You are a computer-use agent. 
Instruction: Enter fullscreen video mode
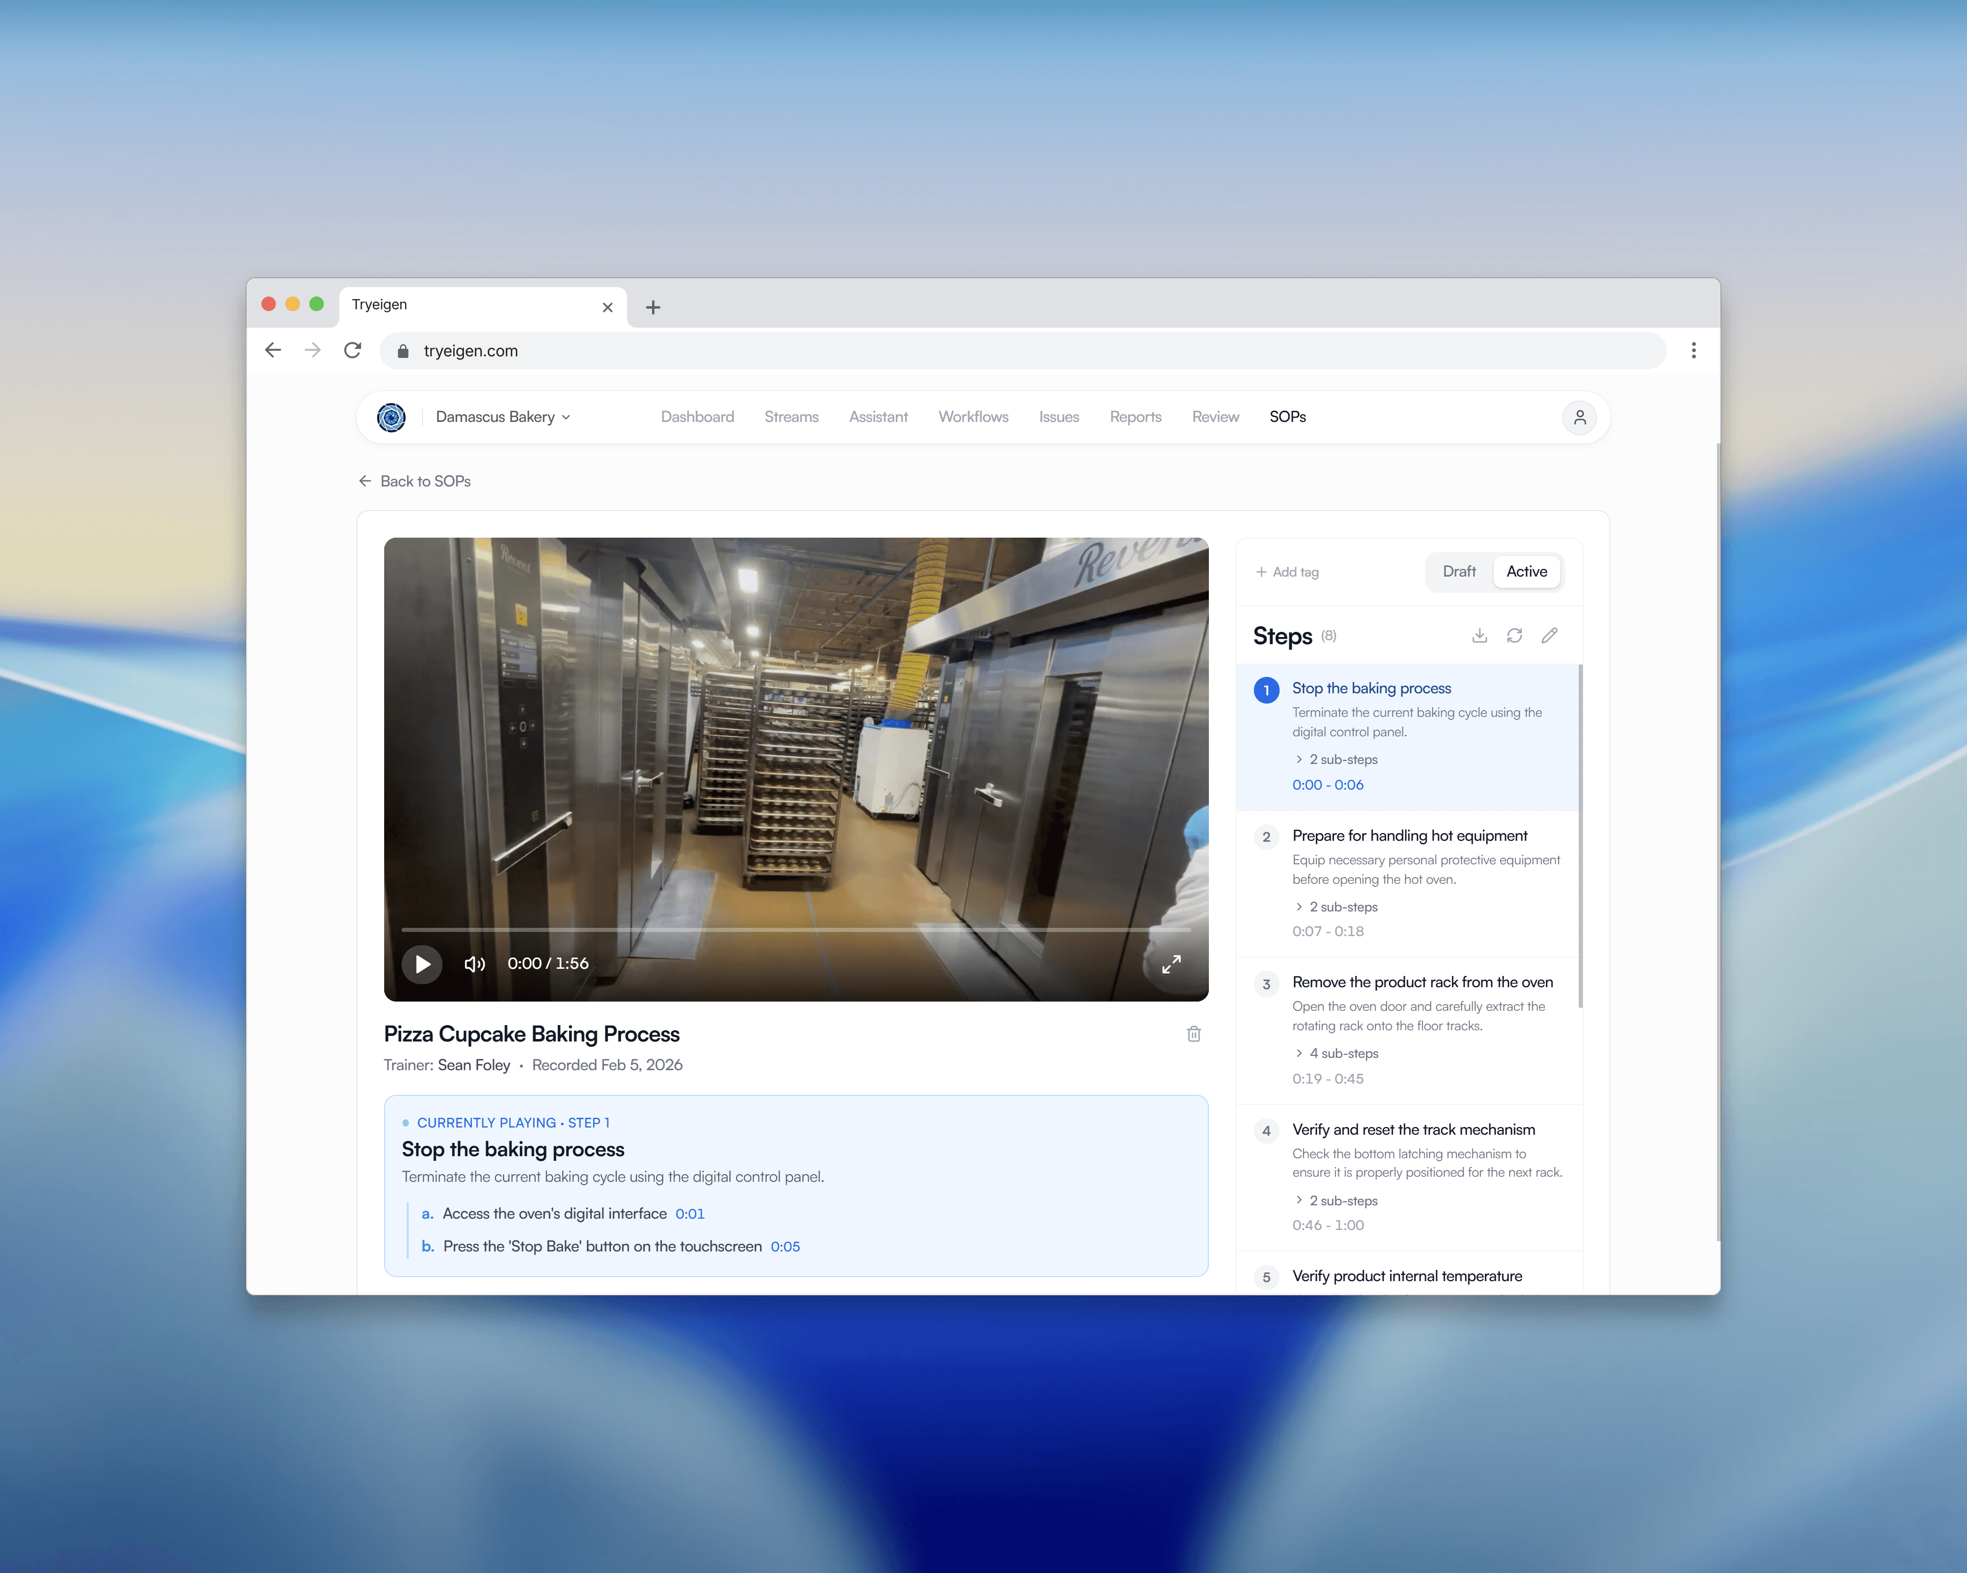[x=1171, y=964]
